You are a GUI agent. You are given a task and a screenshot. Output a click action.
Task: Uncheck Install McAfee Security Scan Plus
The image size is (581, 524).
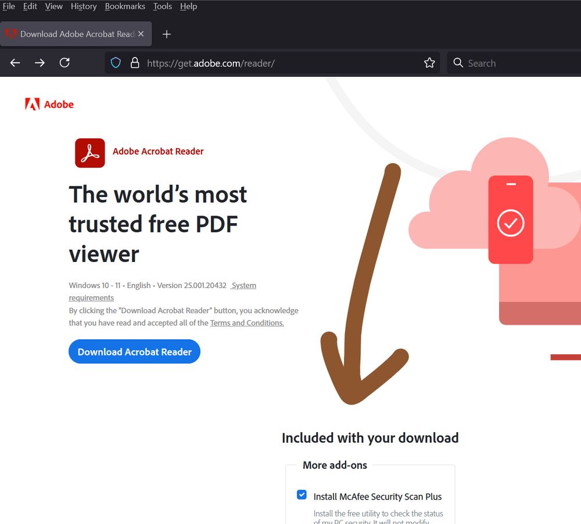302,495
